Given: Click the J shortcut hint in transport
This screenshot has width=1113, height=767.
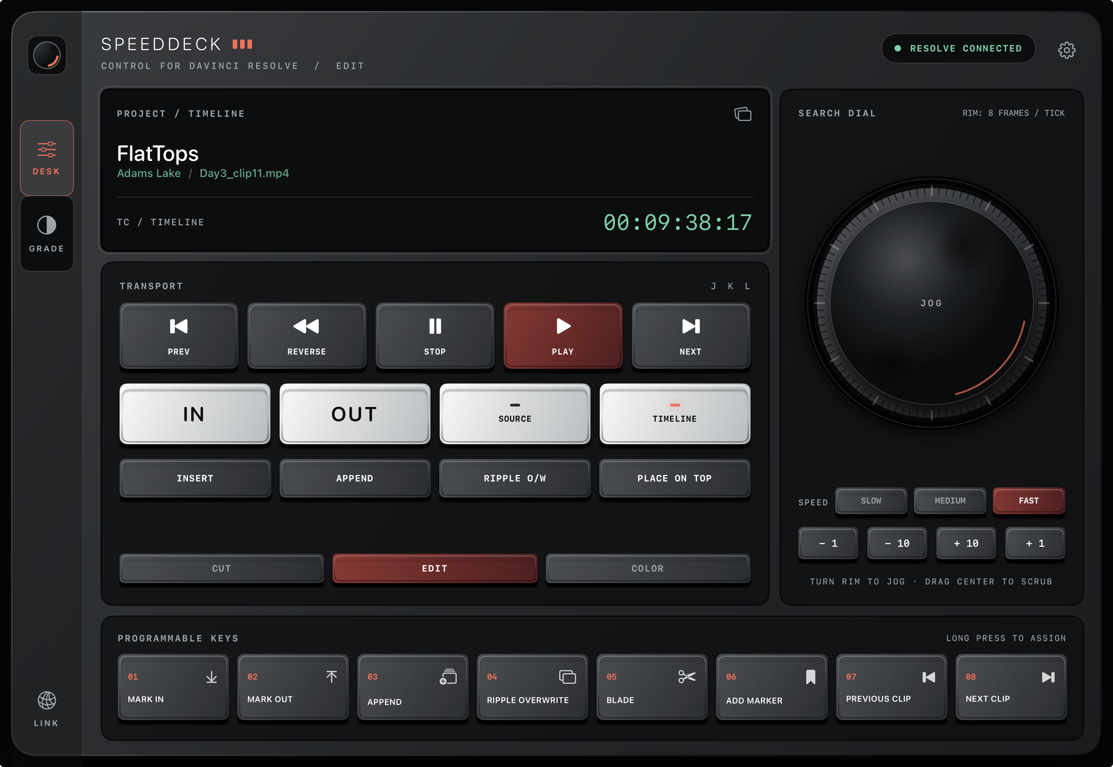Looking at the screenshot, I should (714, 286).
